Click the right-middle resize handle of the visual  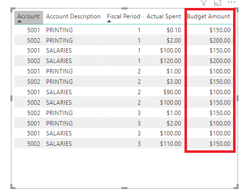[238, 98]
